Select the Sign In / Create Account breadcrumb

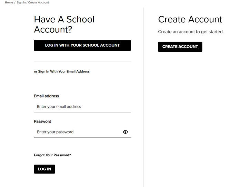(33, 2)
